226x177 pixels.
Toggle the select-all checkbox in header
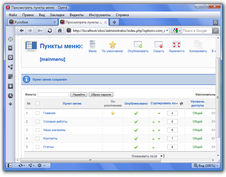coord(37,103)
